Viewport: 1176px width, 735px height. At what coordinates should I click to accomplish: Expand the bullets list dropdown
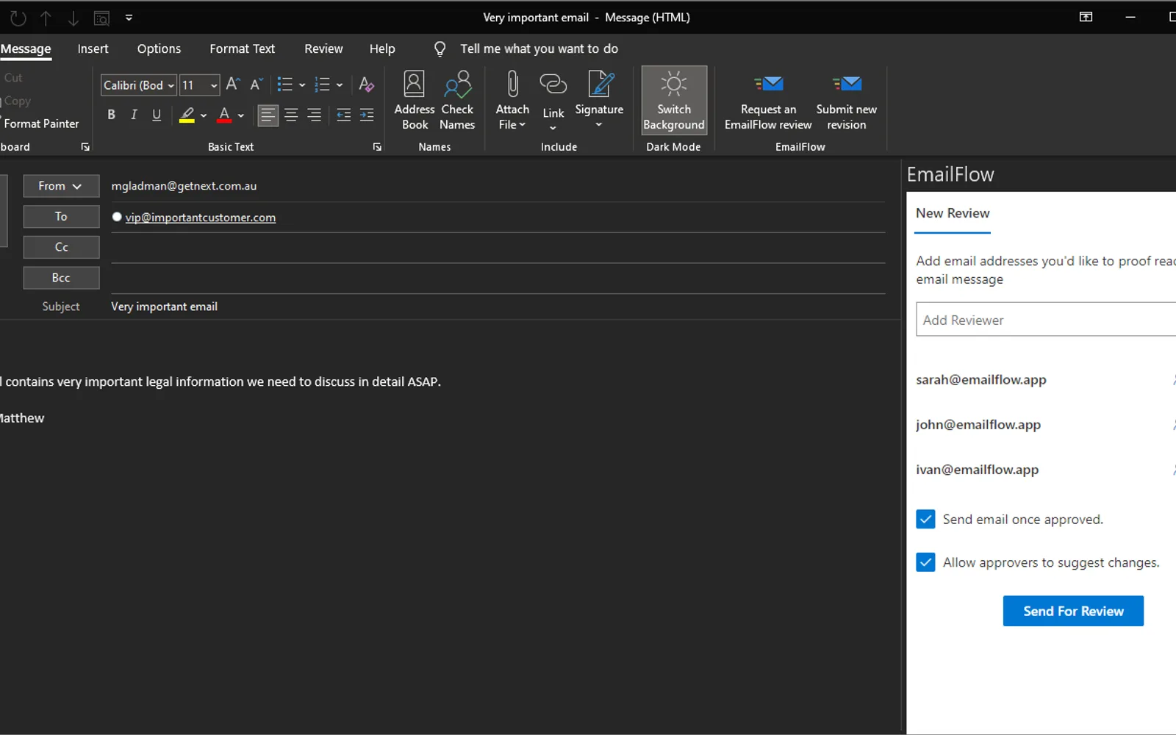302,85
